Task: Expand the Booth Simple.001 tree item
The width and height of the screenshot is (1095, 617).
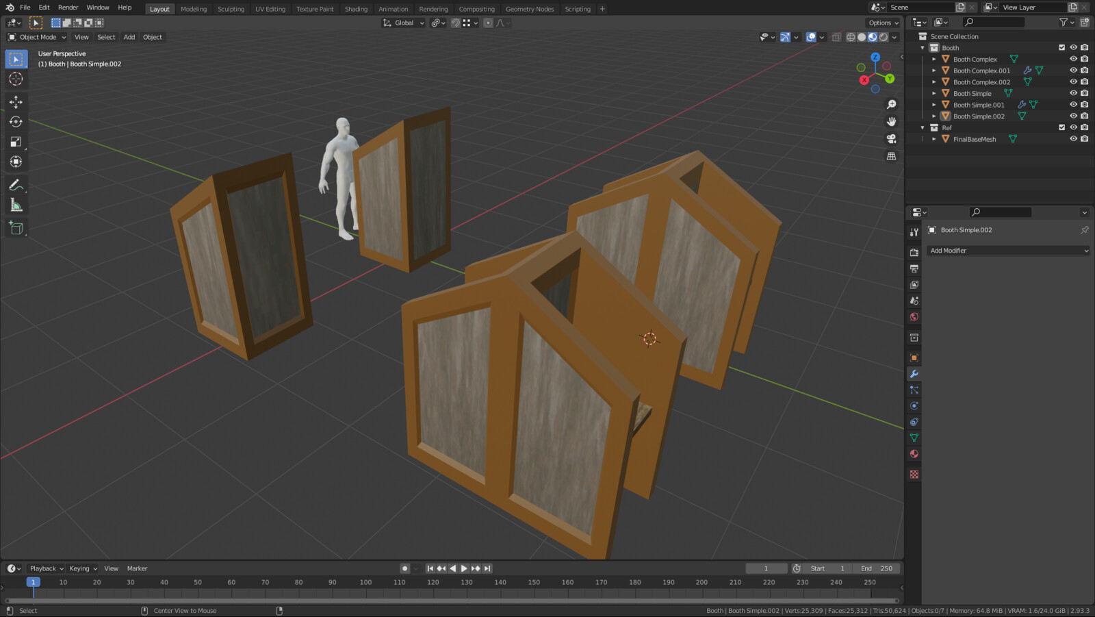Action: pyautogui.click(x=933, y=105)
